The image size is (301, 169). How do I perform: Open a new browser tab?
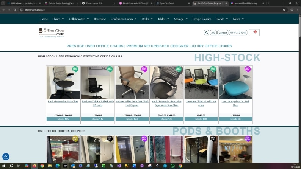click(269, 3)
